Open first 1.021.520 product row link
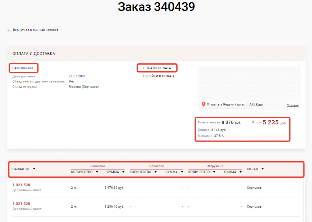The height and width of the screenshot is (222, 312). (21, 185)
